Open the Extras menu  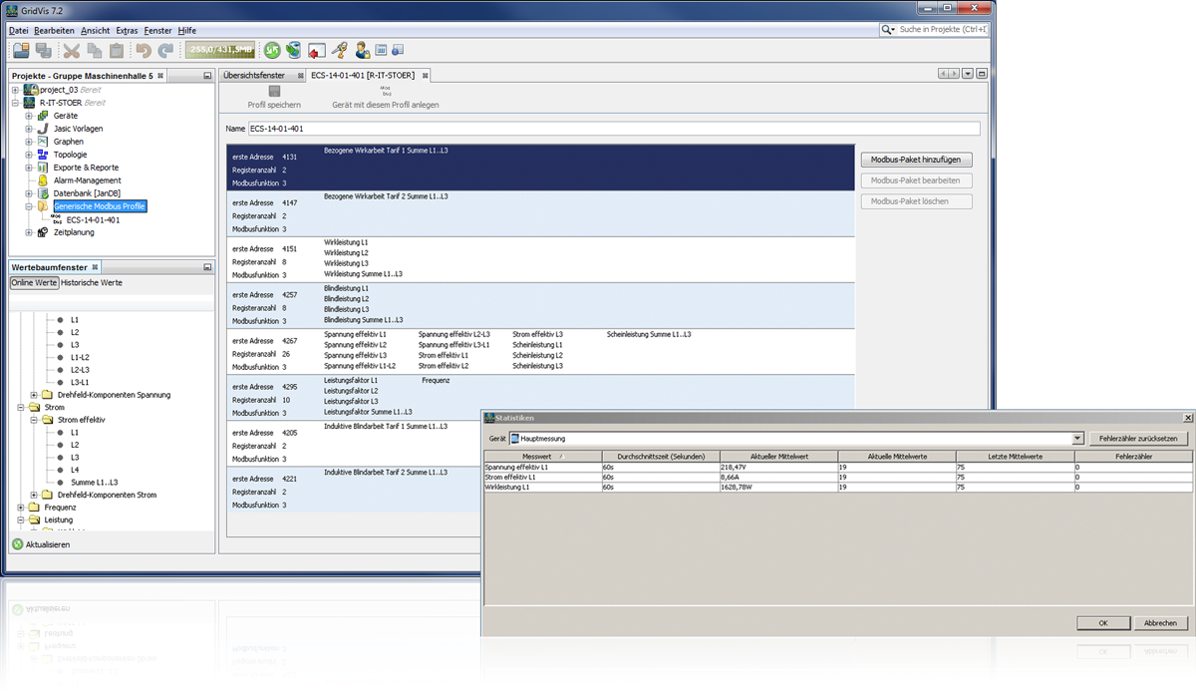point(126,30)
